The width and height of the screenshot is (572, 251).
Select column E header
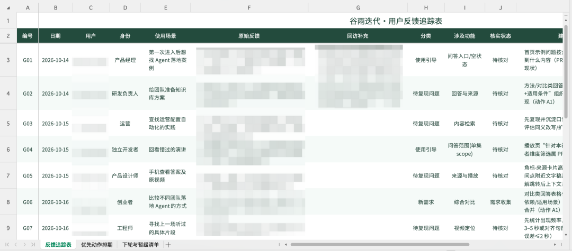click(x=166, y=7)
